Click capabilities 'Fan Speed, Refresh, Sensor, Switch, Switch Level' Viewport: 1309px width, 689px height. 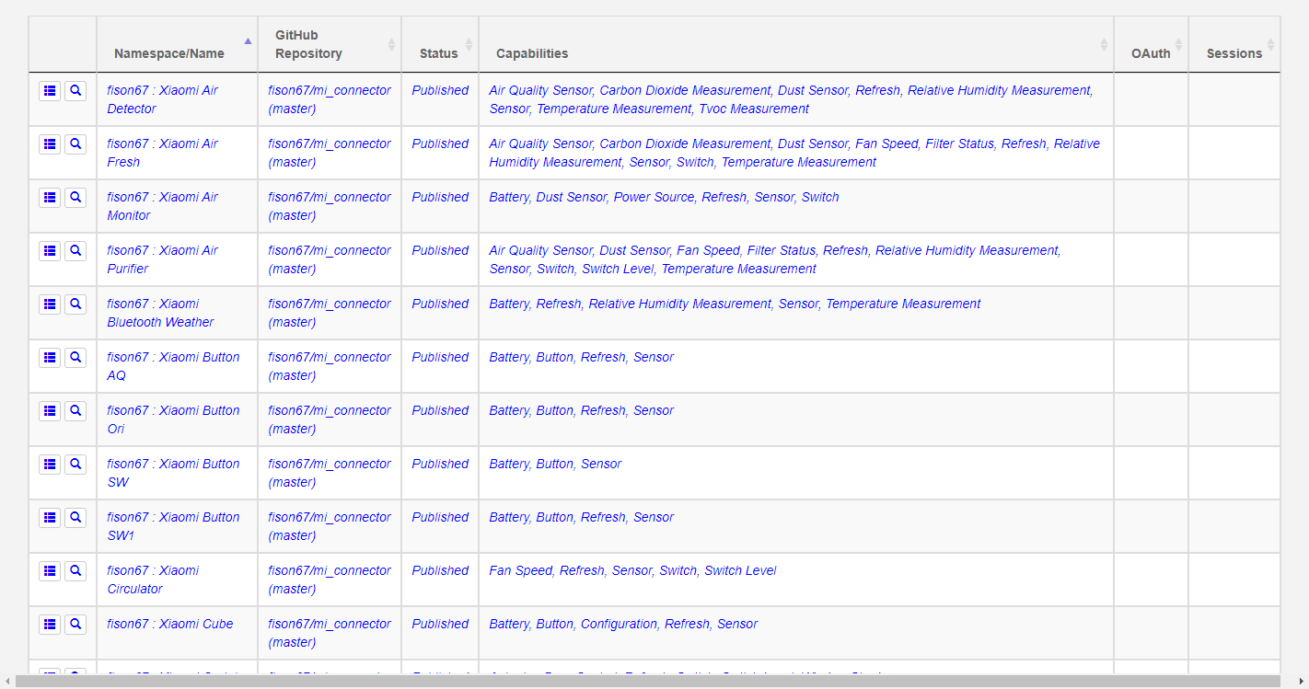click(x=632, y=570)
